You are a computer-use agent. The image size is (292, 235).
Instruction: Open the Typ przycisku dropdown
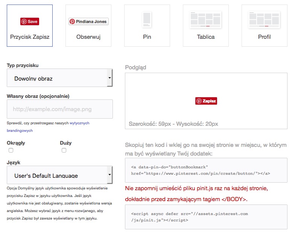coord(59,79)
